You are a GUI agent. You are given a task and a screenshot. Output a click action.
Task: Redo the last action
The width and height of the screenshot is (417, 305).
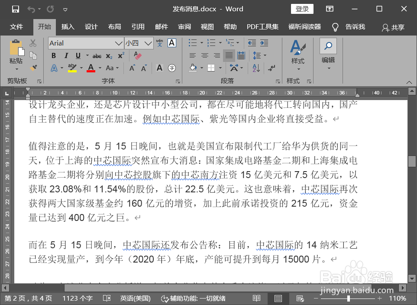pos(50,10)
